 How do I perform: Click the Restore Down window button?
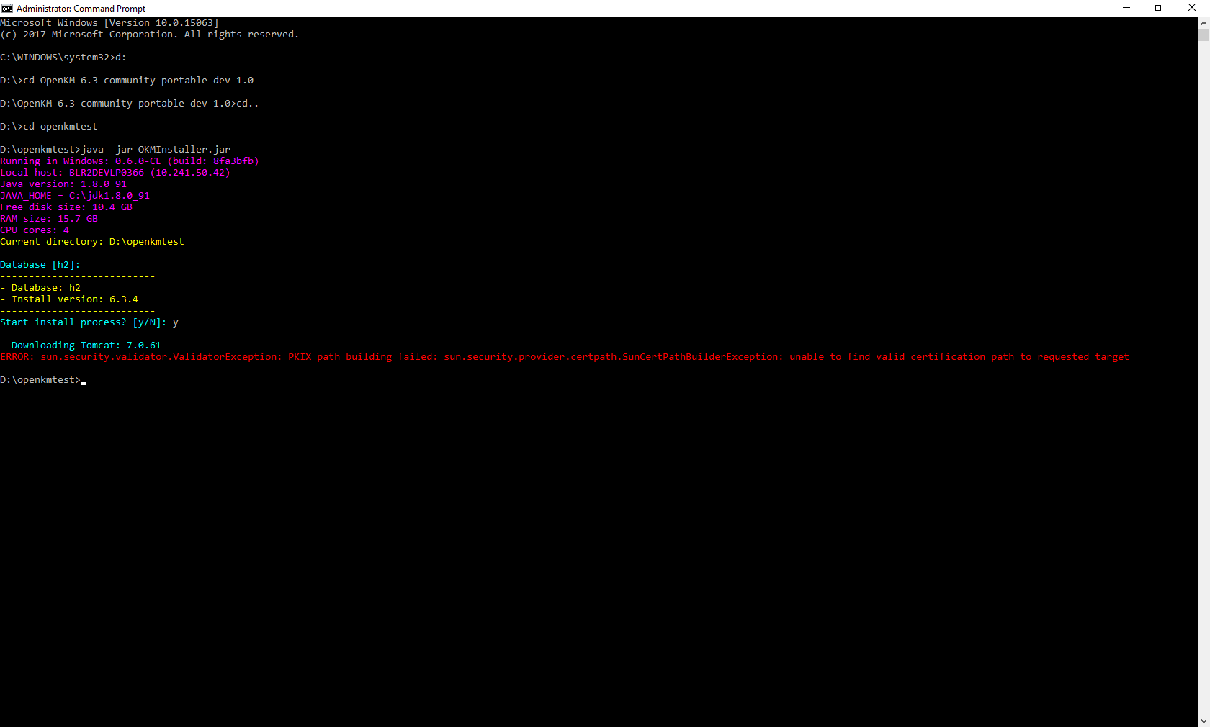tap(1159, 7)
